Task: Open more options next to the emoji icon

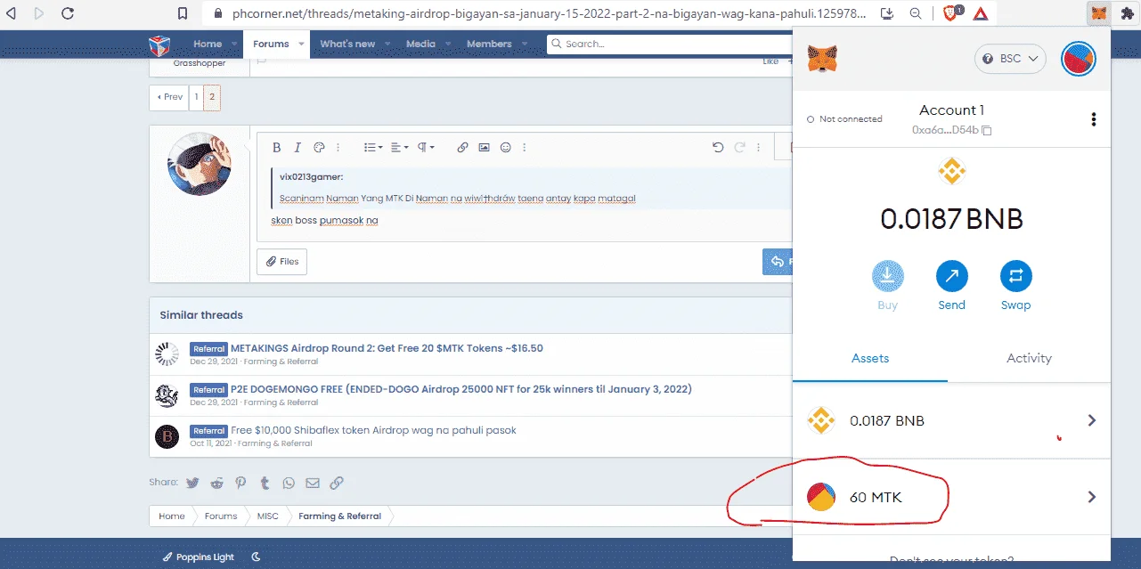Action: point(525,147)
